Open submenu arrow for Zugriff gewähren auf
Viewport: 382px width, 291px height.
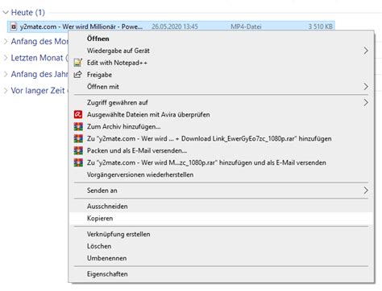coord(366,103)
